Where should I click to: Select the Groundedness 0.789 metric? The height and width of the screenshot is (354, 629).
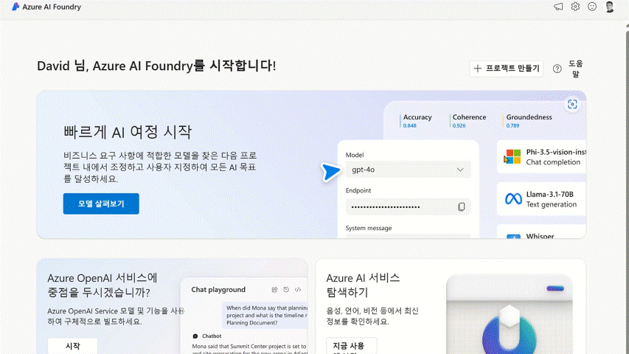527,120
